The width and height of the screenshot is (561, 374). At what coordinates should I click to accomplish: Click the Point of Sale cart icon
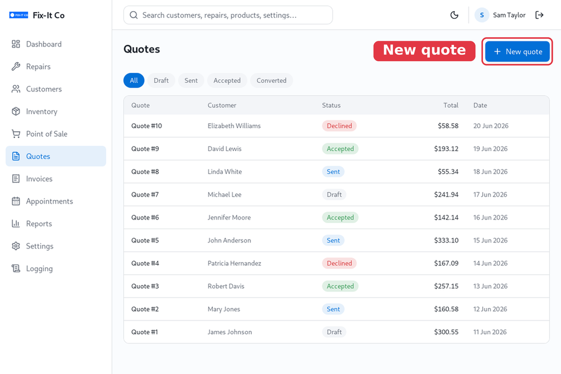[x=16, y=134]
